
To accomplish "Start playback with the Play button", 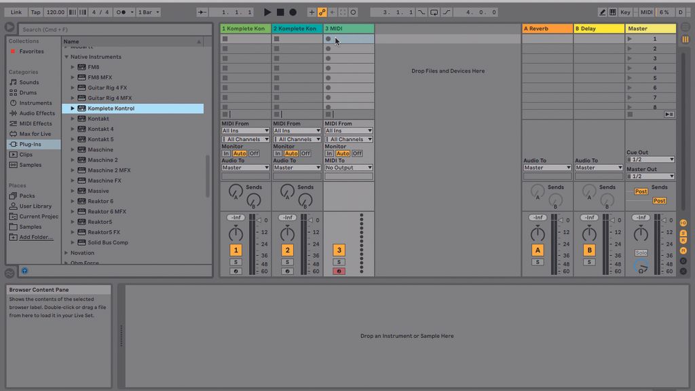I will click(x=267, y=12).
